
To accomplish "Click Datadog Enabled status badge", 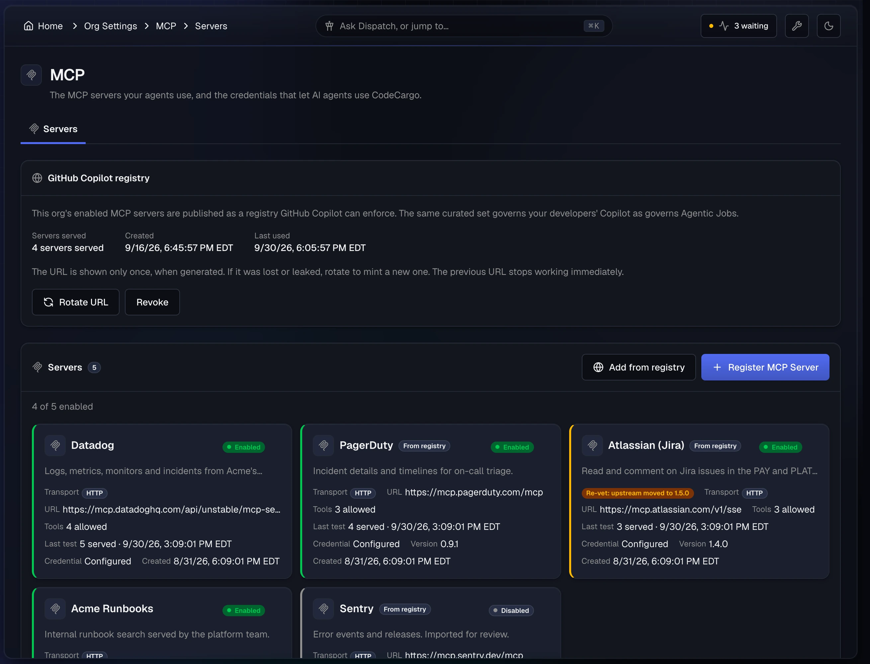I will point(243,447).
